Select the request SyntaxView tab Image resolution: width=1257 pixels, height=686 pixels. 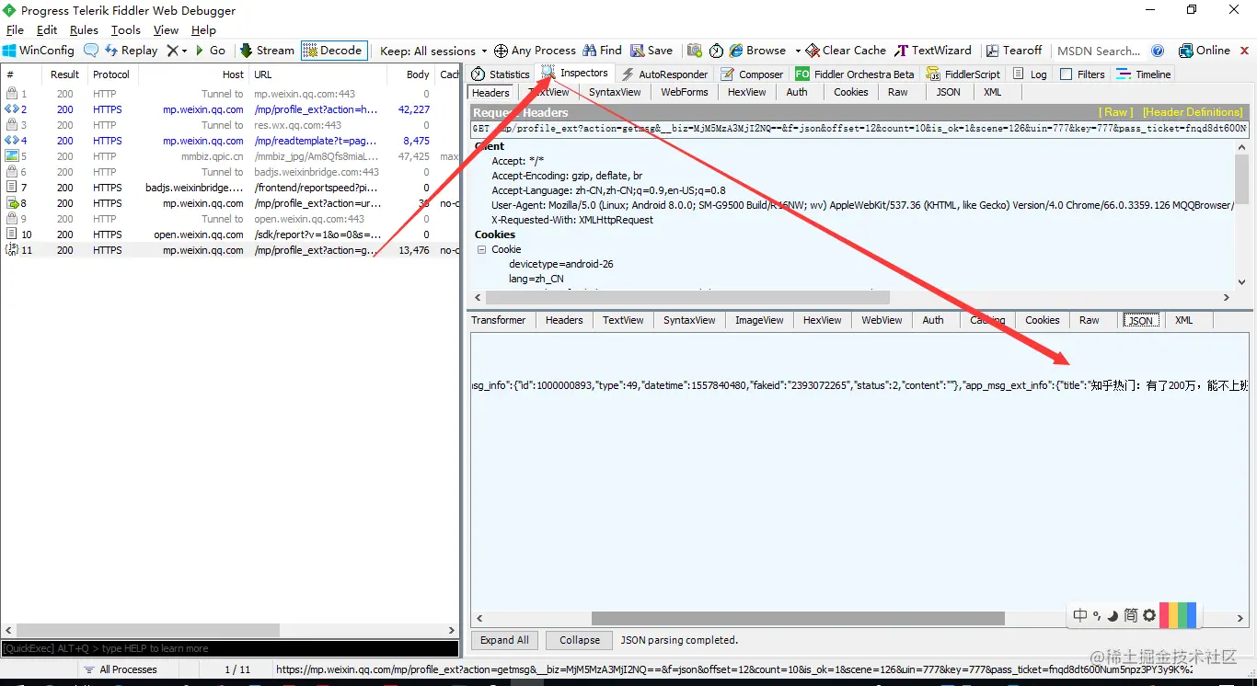click(615, 92)
